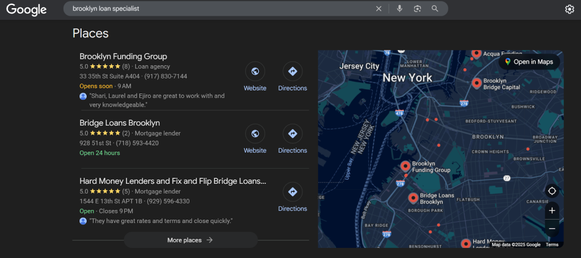Click review quote "They have great rates and terms"

161,221
